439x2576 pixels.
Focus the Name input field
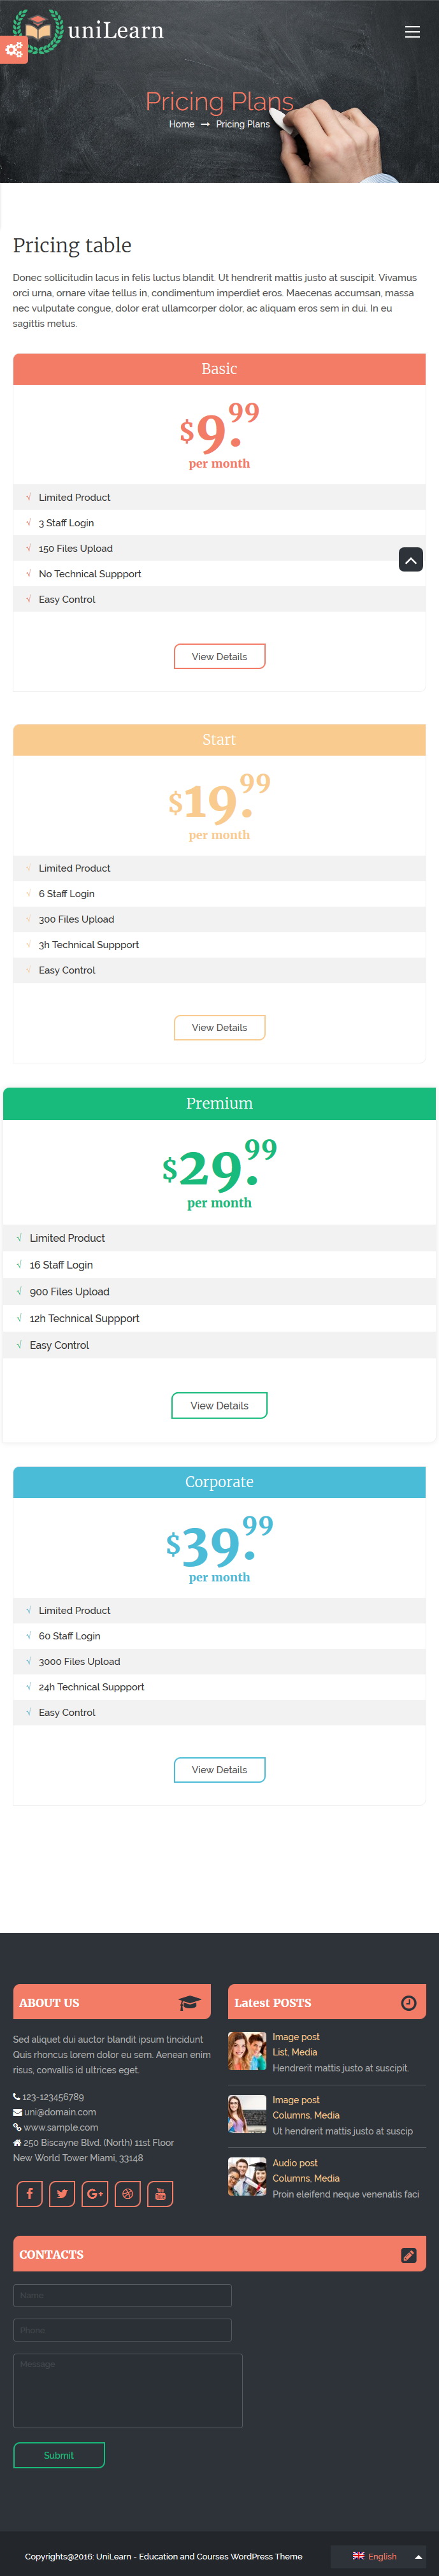coord(122,2295)
